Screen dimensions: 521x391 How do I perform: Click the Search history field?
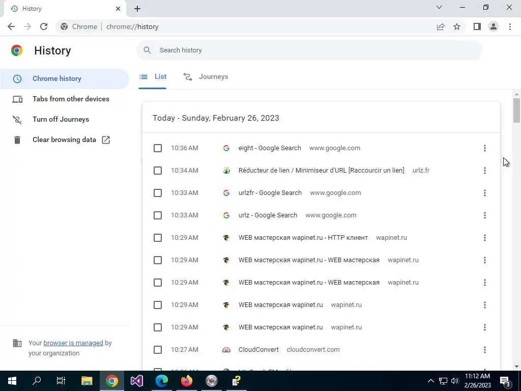coord(309,50)
